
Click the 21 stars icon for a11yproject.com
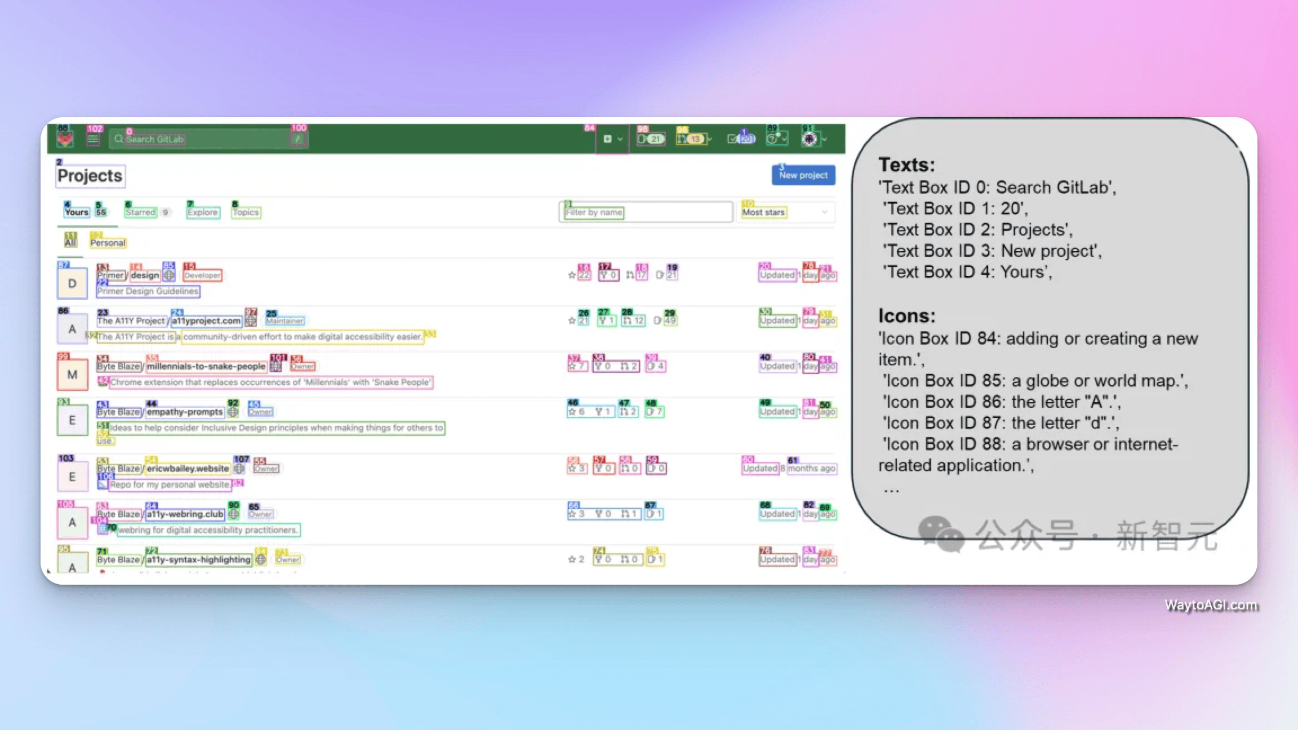(x=579, y=321)
